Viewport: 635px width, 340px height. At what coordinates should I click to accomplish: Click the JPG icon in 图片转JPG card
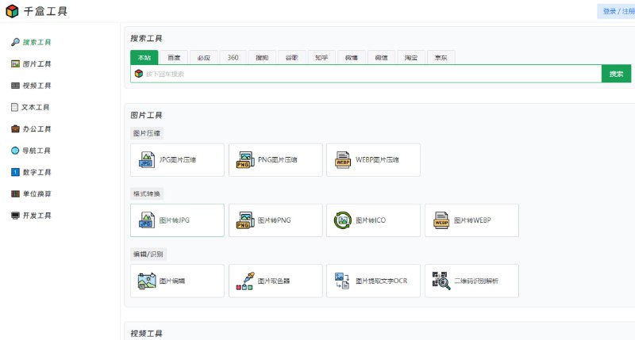pyautogui.click(x=147, y=220)
